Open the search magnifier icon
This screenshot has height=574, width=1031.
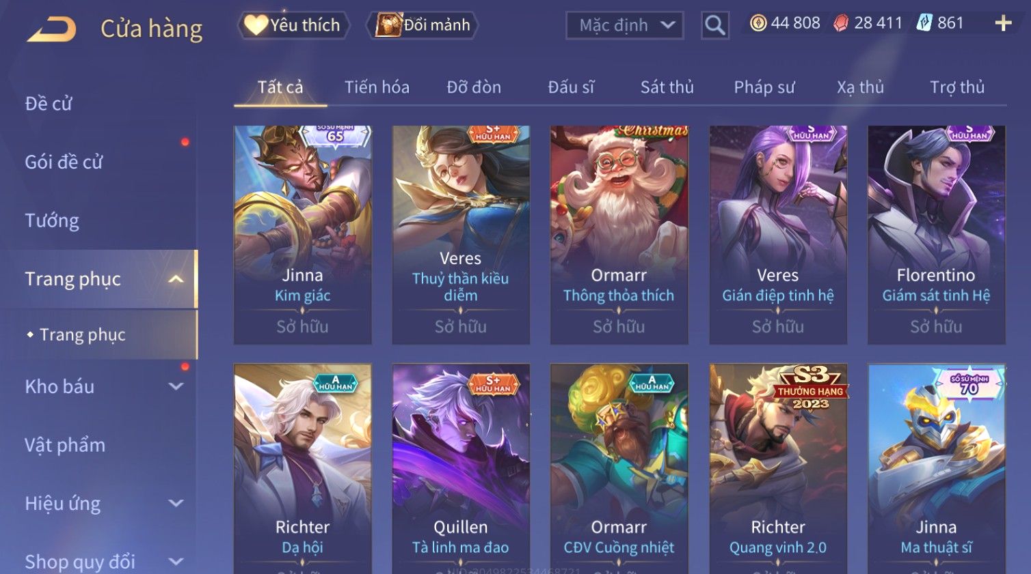coord(715,25)
